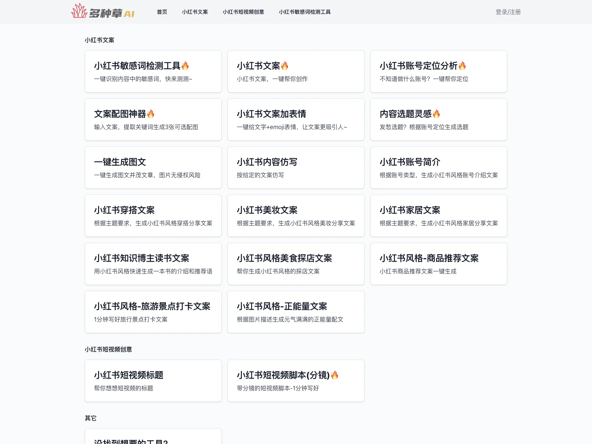Open the 小红书文案 一键帮你创作 card

click(x=296, y=71)
